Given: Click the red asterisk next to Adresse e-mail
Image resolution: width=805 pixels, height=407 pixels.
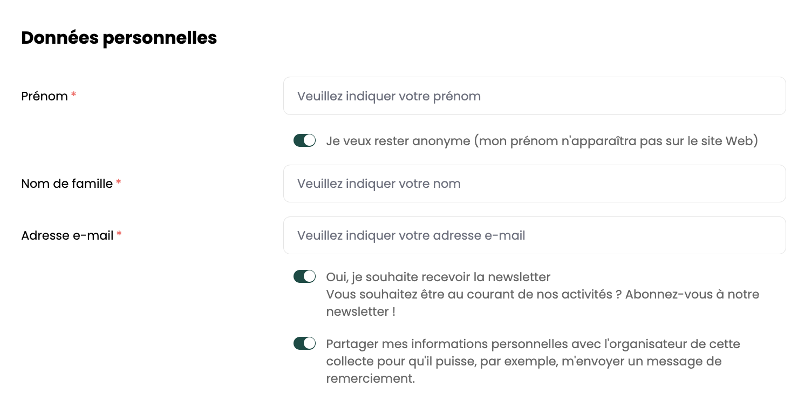Looking at the screenshot, I should pos(119,235).
